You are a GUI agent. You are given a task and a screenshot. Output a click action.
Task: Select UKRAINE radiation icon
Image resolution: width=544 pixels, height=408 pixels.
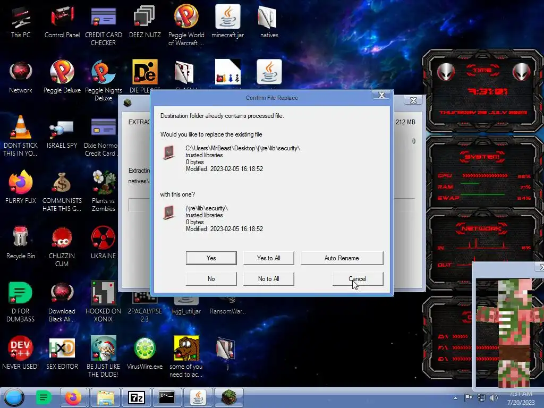click(x=104, y=242)
